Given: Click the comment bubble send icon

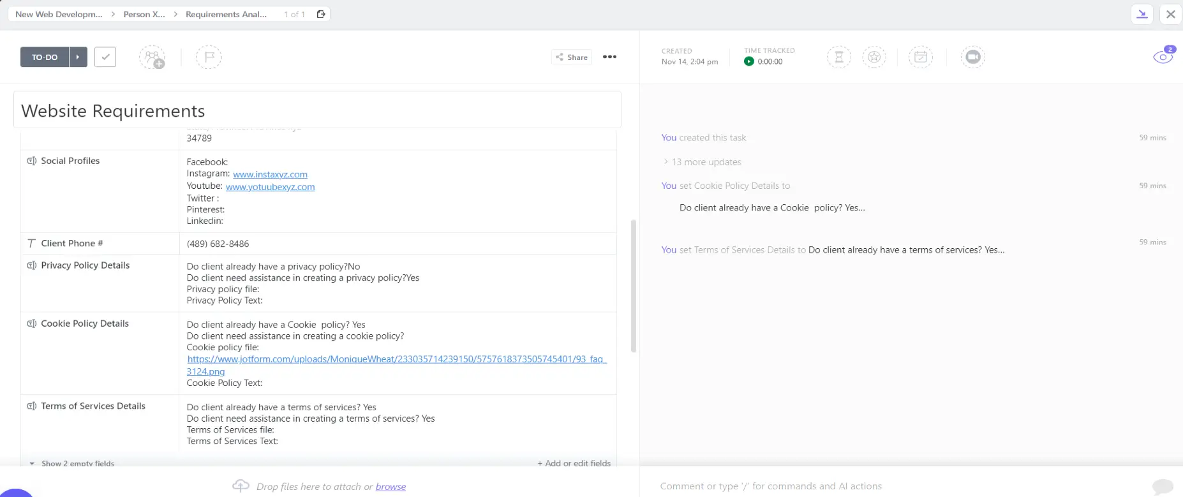Looking at the screenshot, I should tap(1163, 487).
